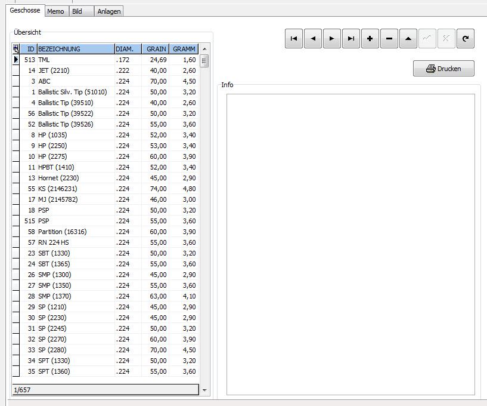Refresh data with the curved arrow button
Screen dimensions: 487x406
click(466, 39)
